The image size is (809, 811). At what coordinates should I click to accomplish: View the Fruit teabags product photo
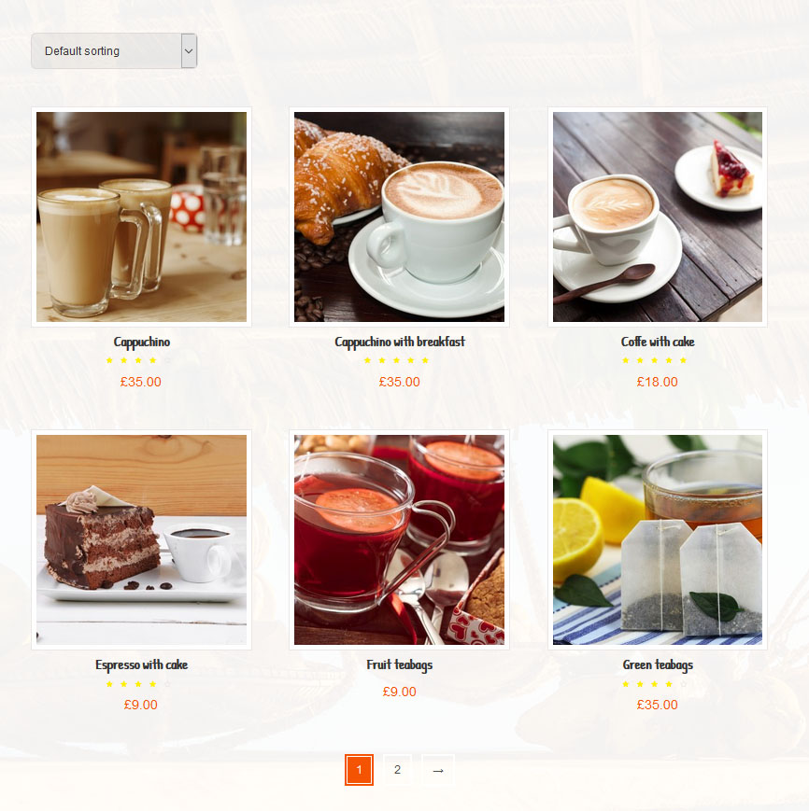[x=399, y=539]
